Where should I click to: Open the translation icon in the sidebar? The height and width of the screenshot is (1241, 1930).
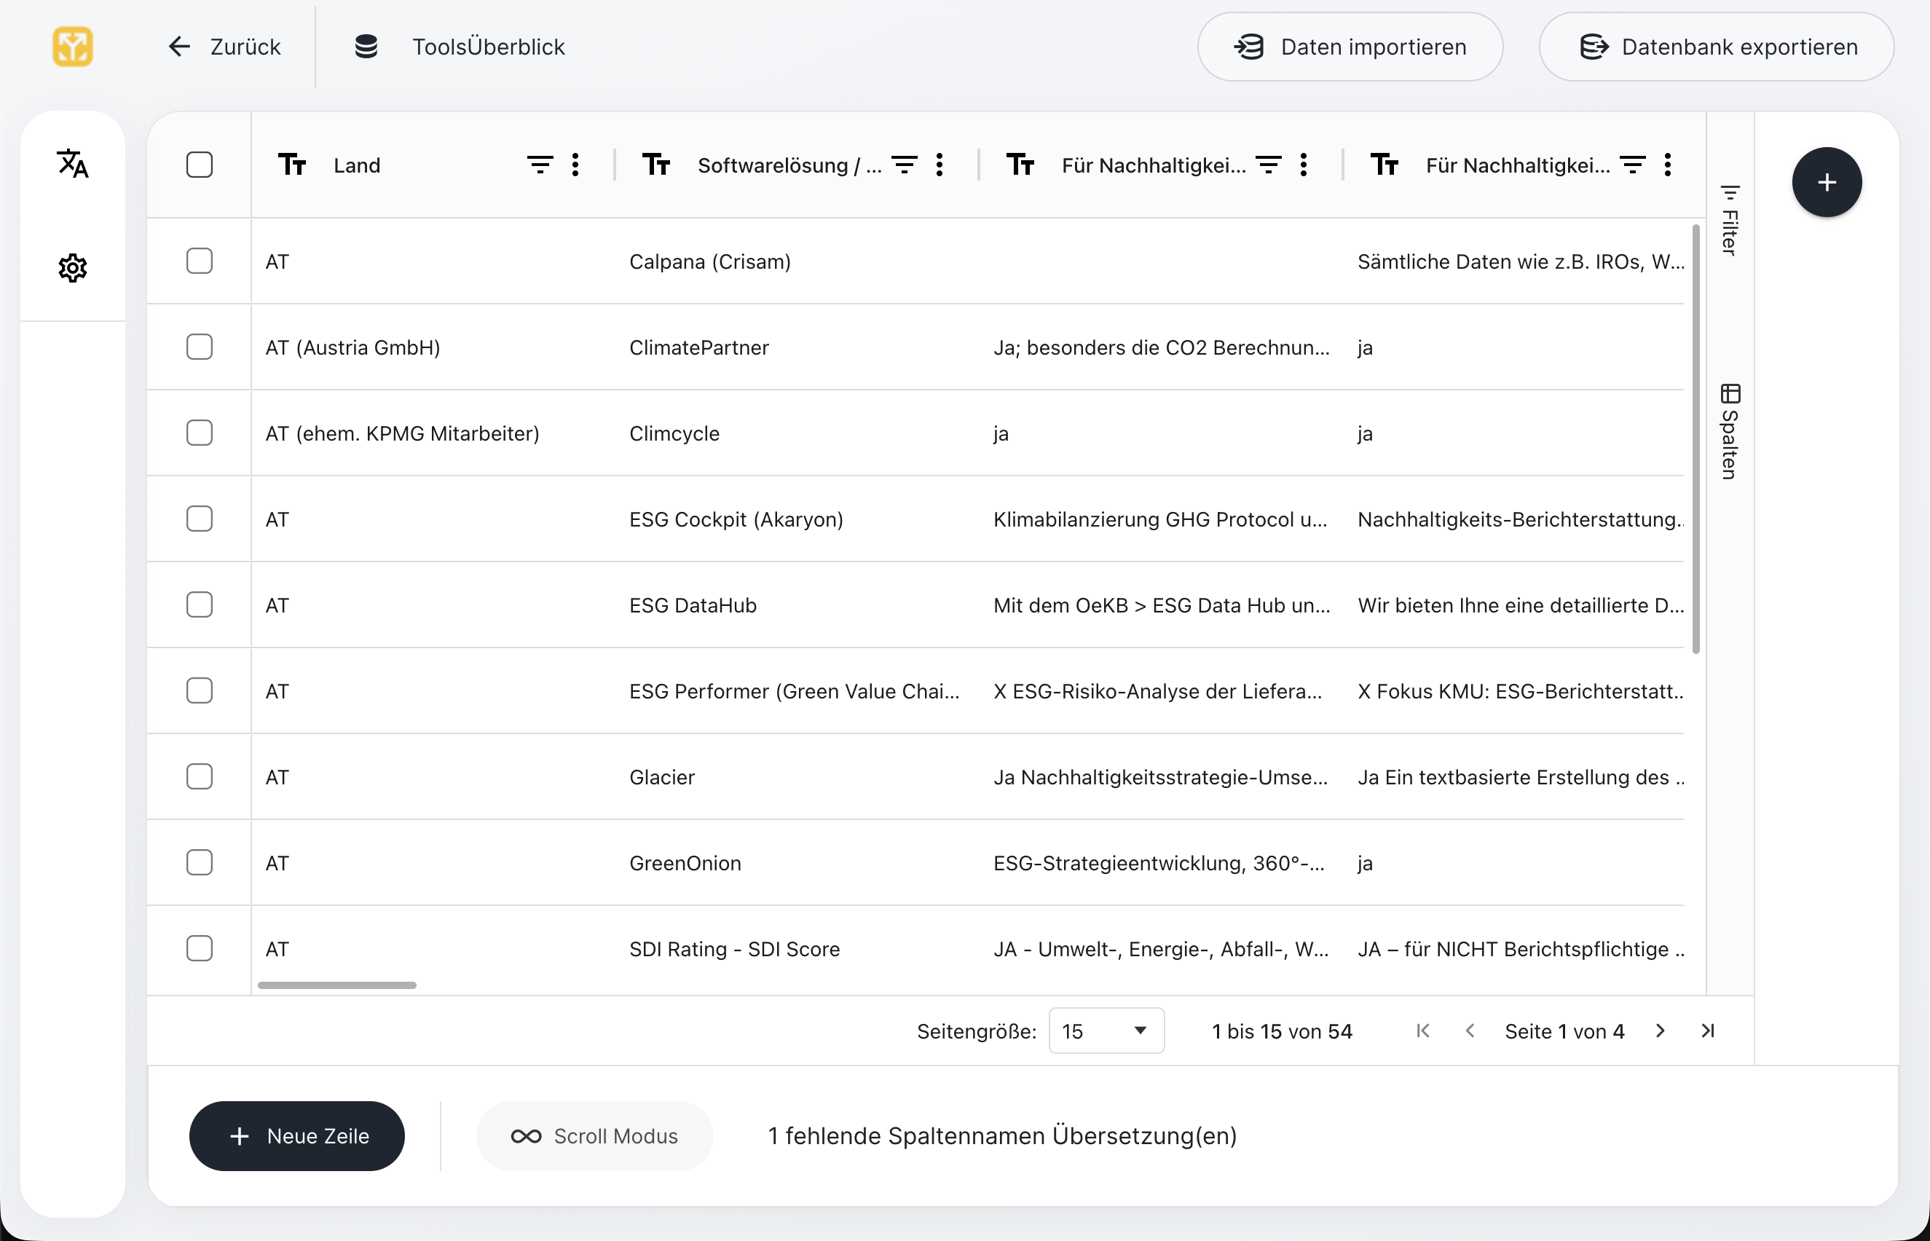[73, 164]
